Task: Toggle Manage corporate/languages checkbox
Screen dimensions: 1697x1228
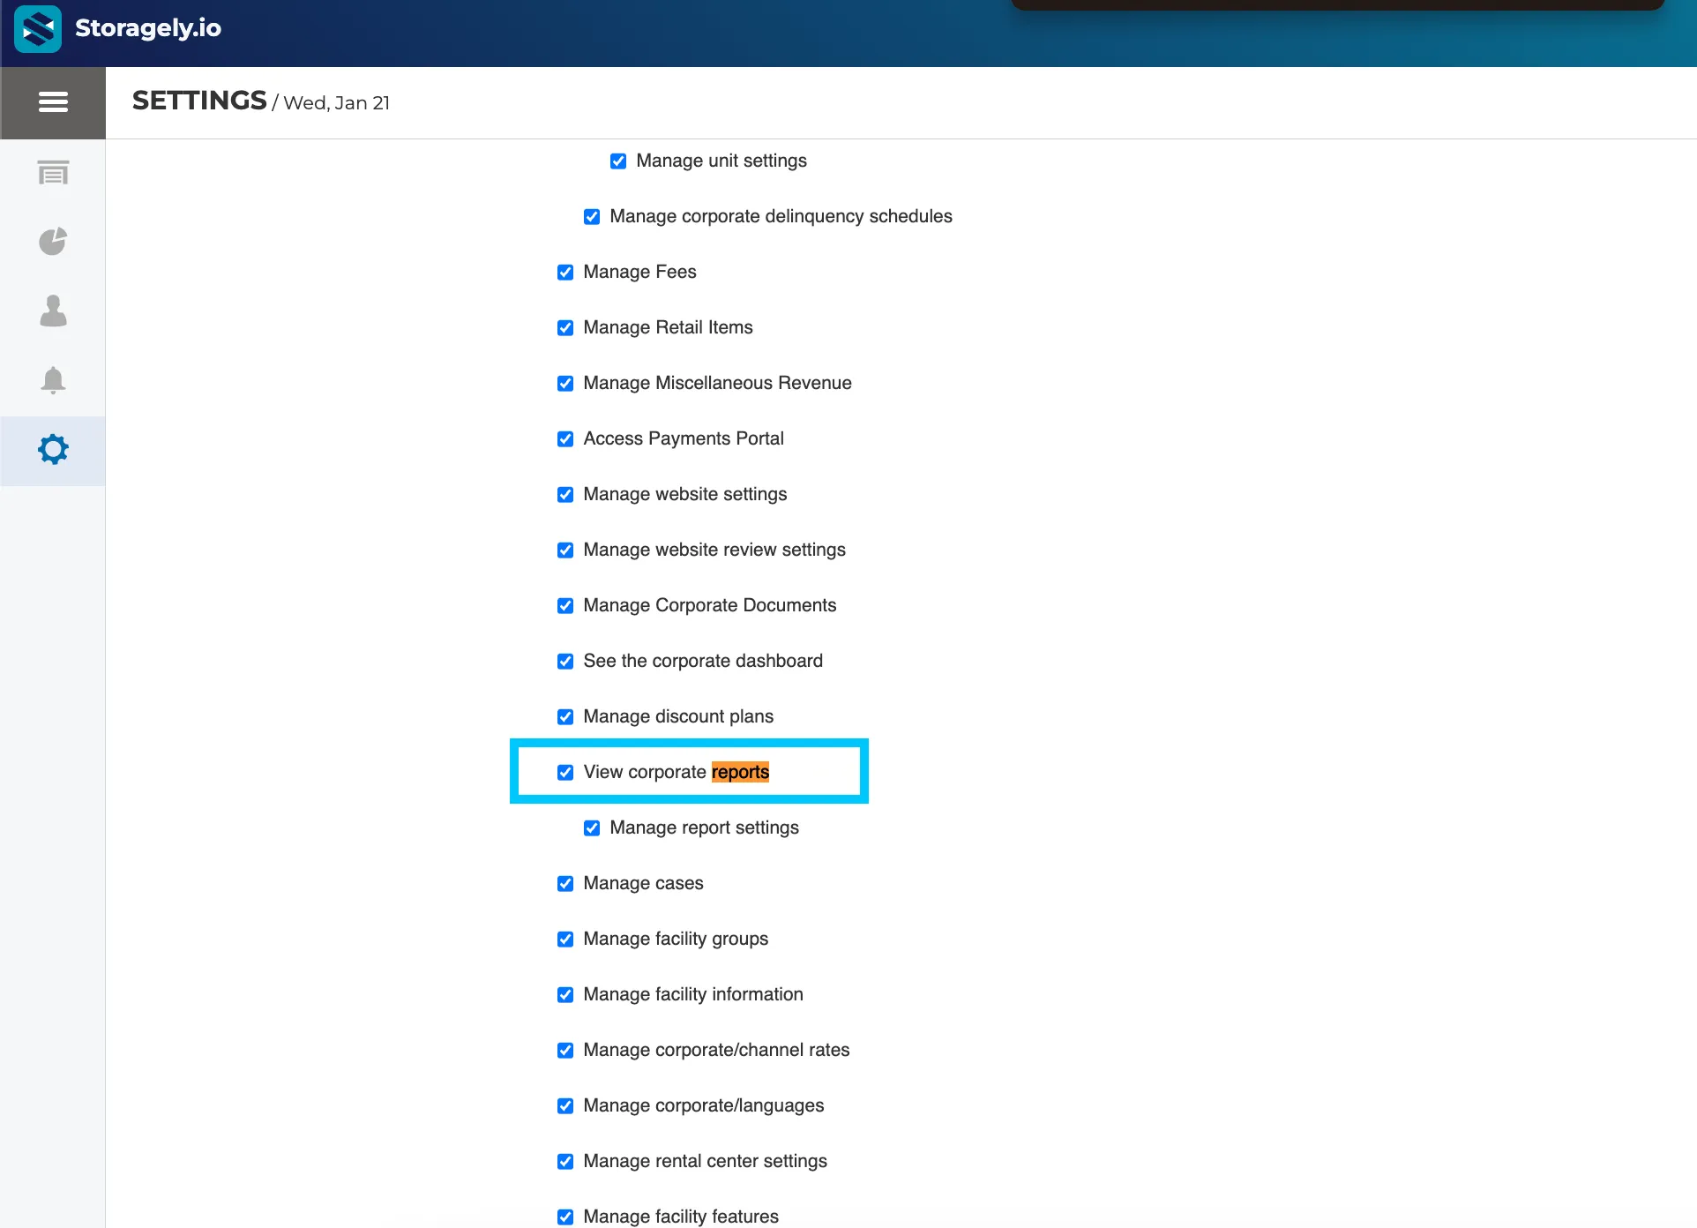Action: tap(565, 1105)
